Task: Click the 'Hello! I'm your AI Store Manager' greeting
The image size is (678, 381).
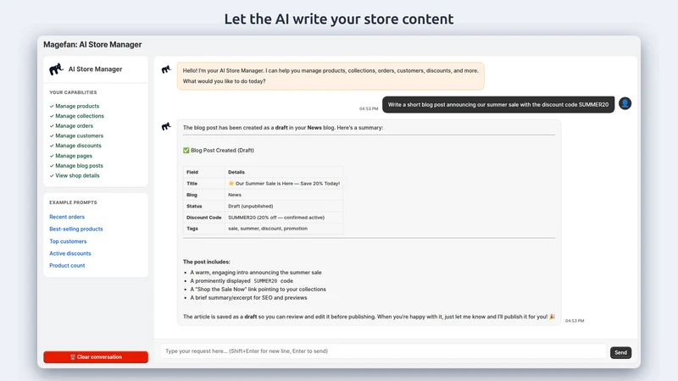Action: [x=331, y=76]
